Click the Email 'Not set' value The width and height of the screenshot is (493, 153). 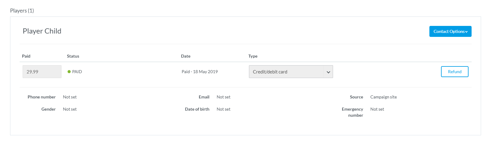224,97
